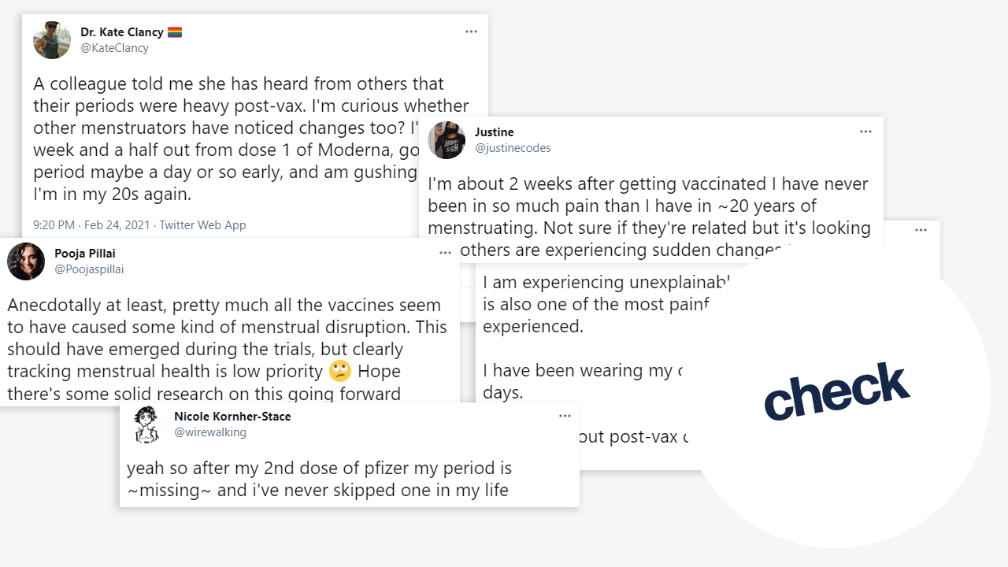Open the @wirewalking profile handle
1008x567 pixels.
tap(210, 432)
